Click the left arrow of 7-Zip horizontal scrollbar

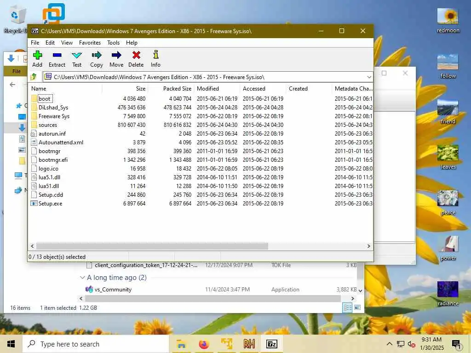pyautogui.click(x=32, y=246)
